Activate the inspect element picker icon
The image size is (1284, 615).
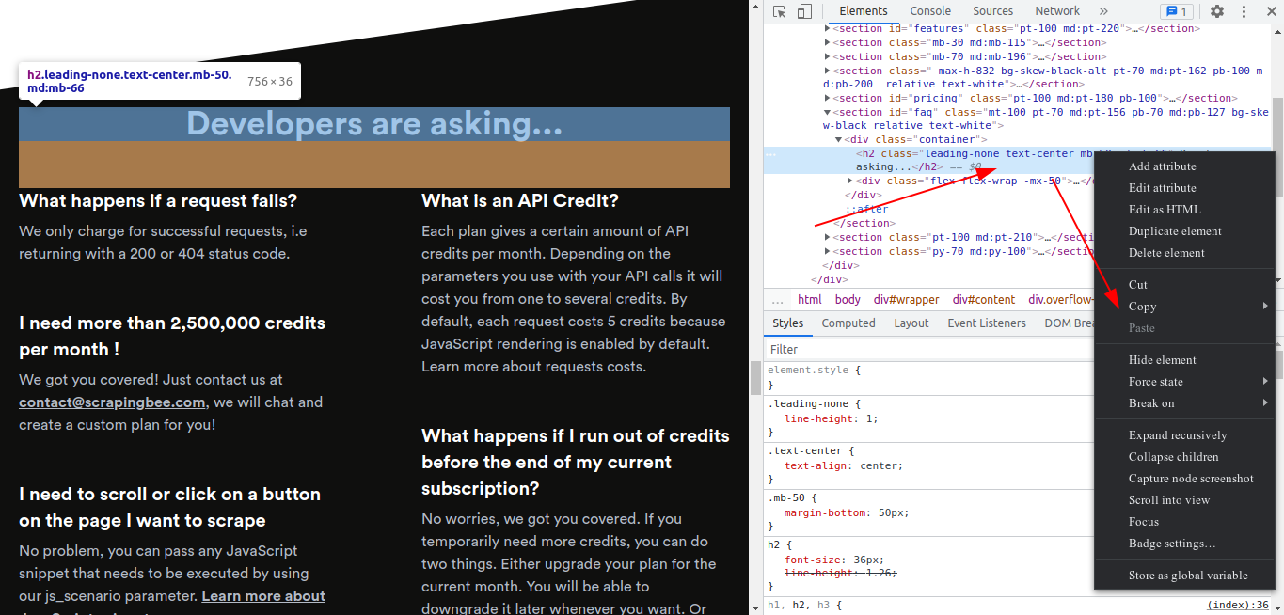click(x=780, y=11)
